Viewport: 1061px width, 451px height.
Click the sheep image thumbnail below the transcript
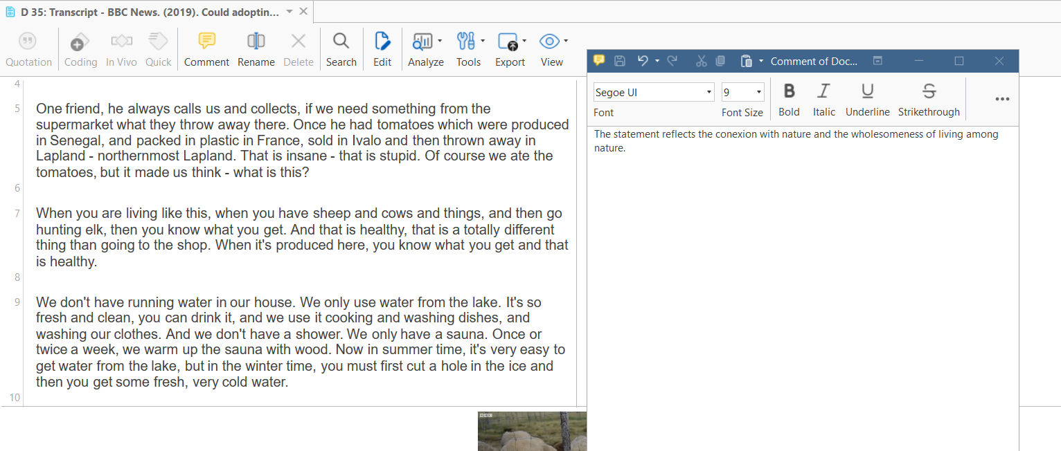click(x=532, y=431)
